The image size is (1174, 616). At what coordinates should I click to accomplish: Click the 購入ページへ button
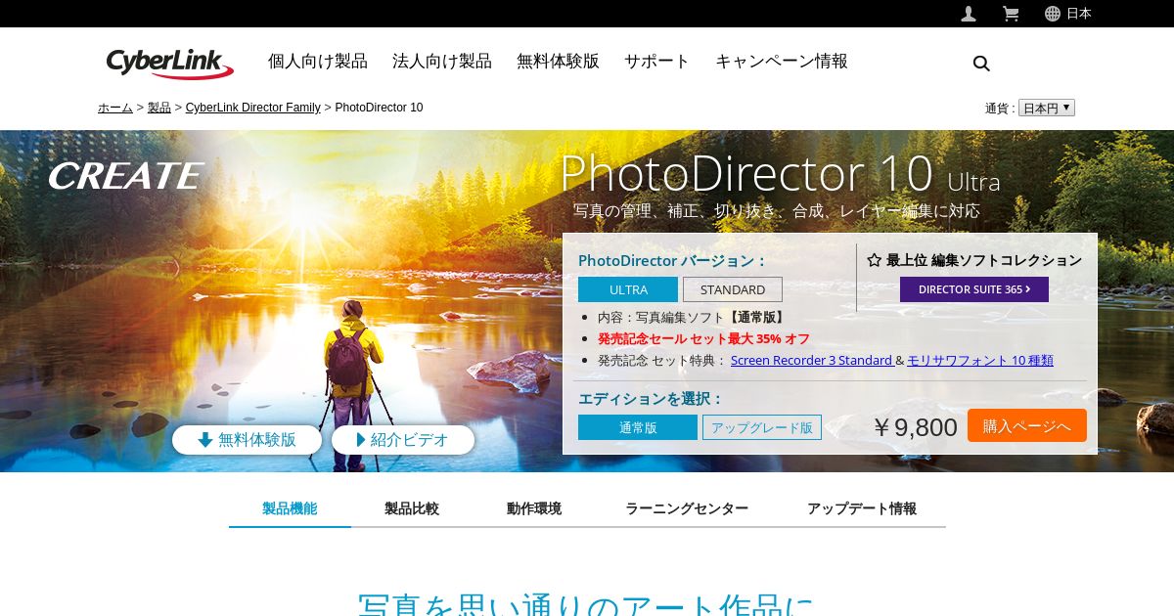click(1027, 425)
